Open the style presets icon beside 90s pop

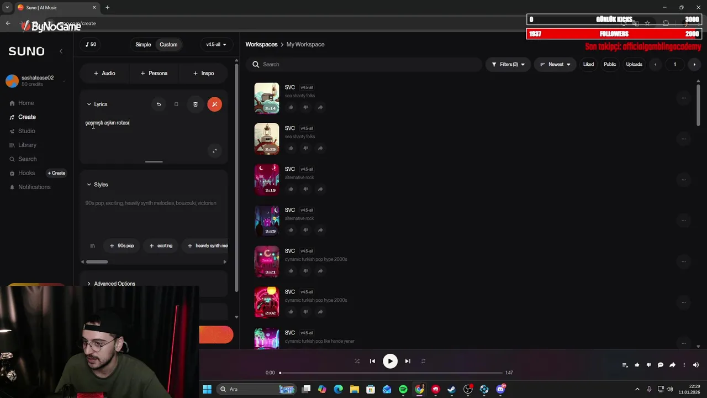click(92, 245)
